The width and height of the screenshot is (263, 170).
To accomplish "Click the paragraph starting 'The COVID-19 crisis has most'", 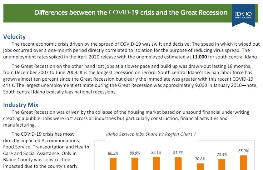I will (x=46, y=150).
